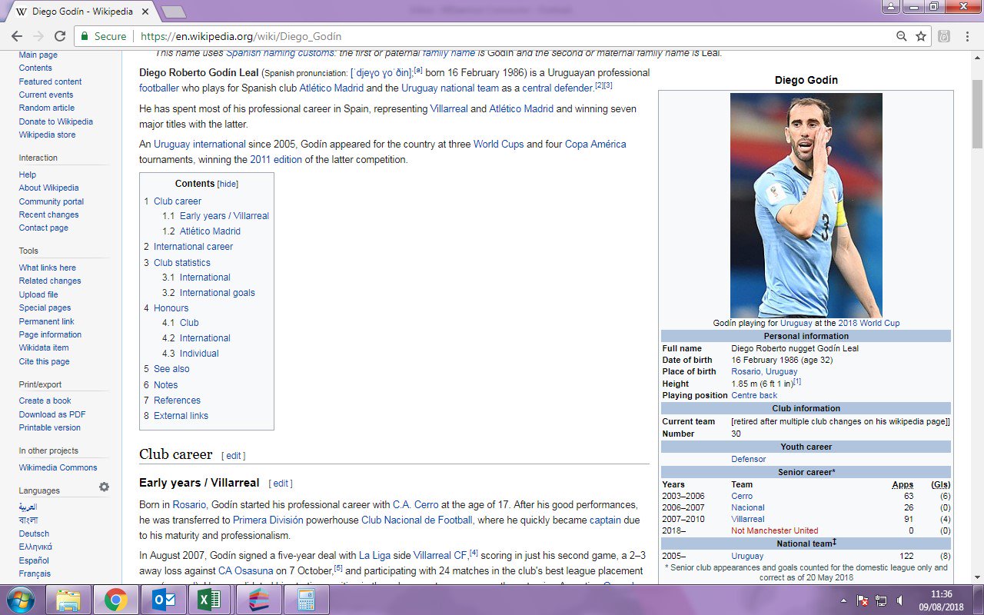Open Centre back infobox link
Image resolution: width=984 pixels, height=615 pixels.
click(x=754, y=396)
